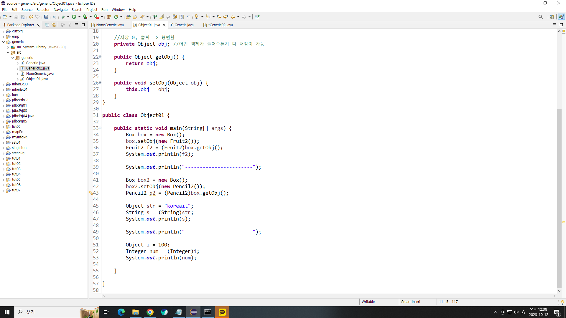The width and height of the screenshot is (566, 318).
Task: Click the Undo arrow in toolbar
Action: tap(31, 17)
